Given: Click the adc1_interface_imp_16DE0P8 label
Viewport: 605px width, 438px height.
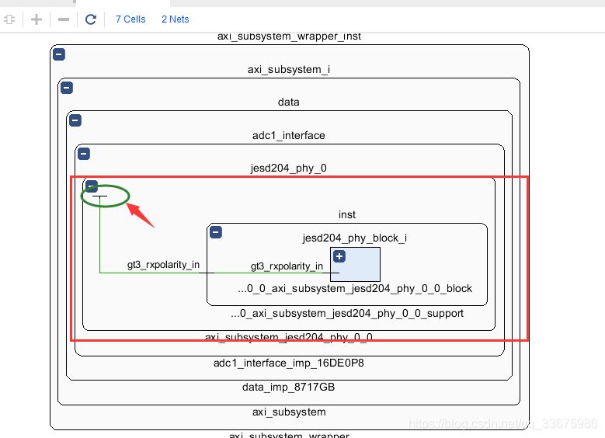Looking at the screenshot, I should (x=289, y=363).
